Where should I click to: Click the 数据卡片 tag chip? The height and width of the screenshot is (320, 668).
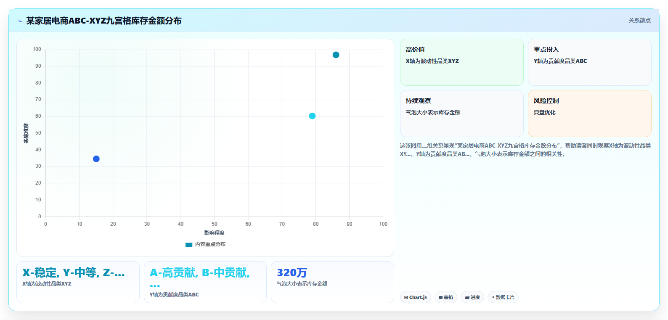click(x=503, y=297)
